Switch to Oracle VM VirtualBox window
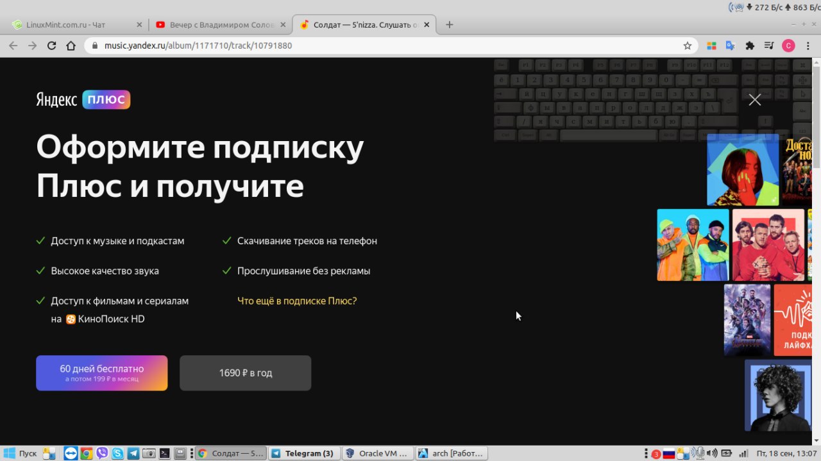 [x=378, y=453]
